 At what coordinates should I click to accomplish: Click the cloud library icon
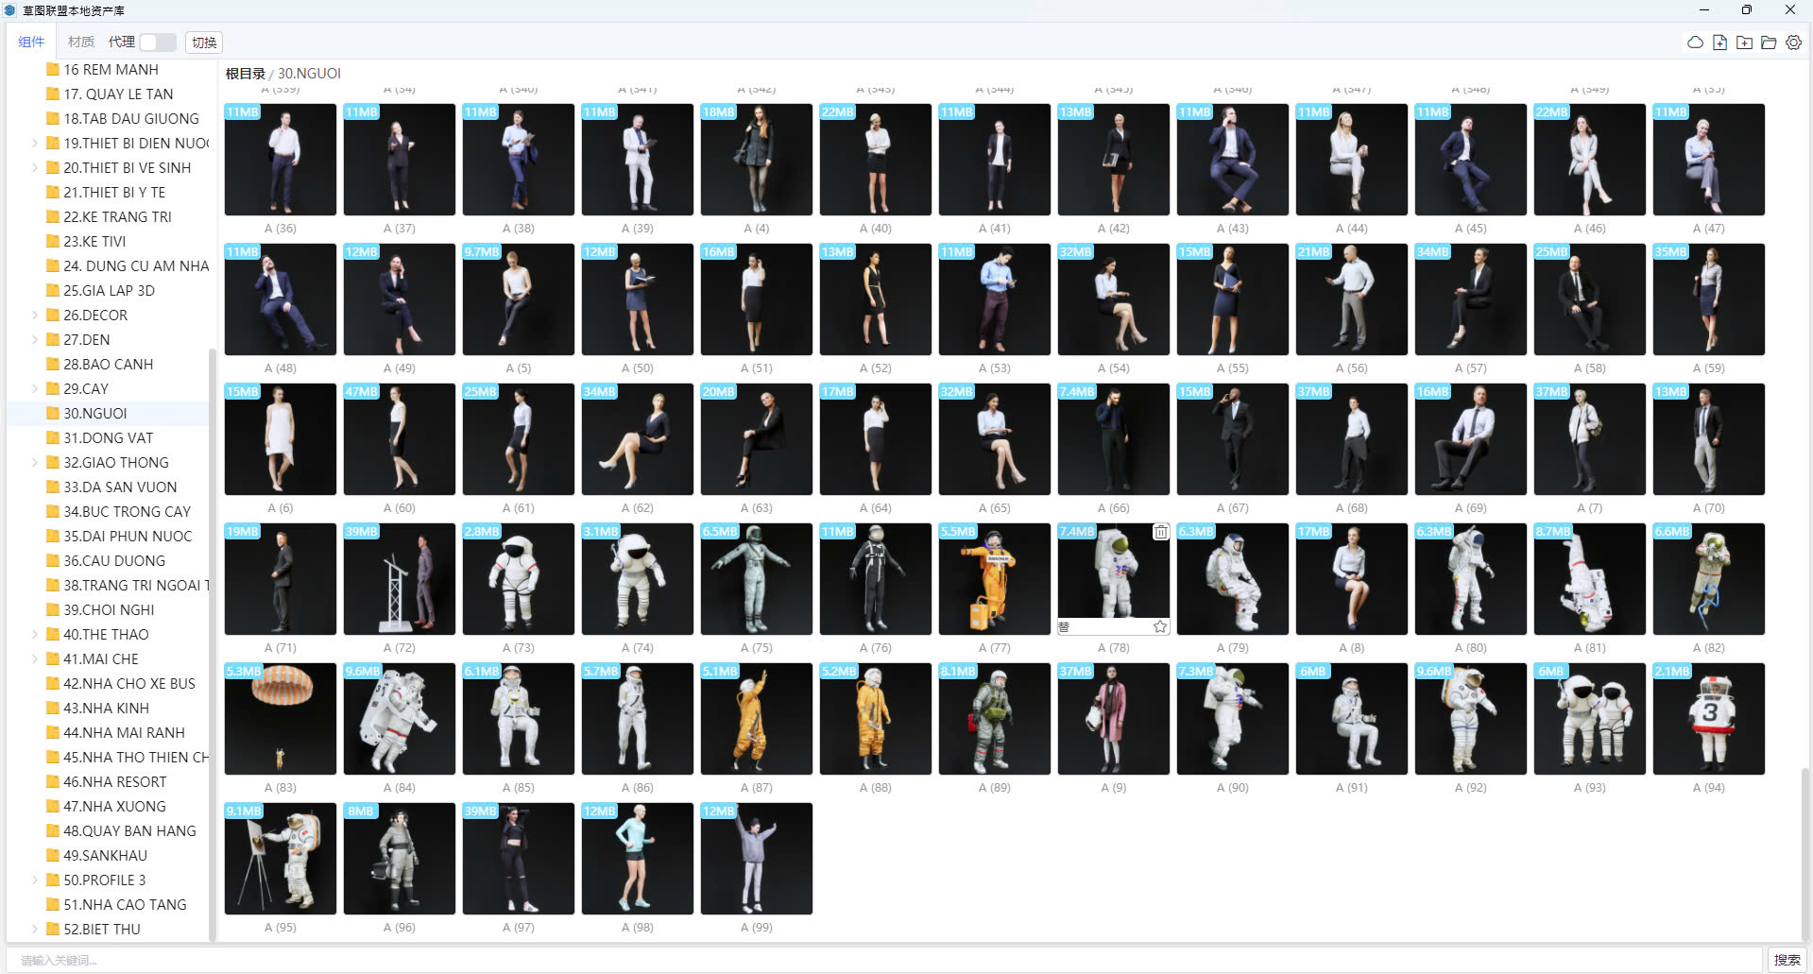pos(1695,43)
